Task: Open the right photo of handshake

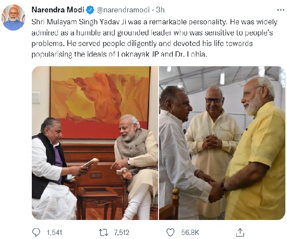Action: coord(222,143)
